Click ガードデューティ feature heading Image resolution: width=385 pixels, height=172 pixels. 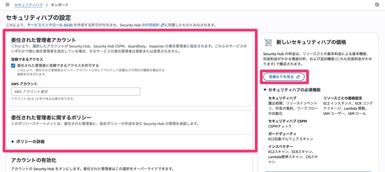[x=282, y=134]
